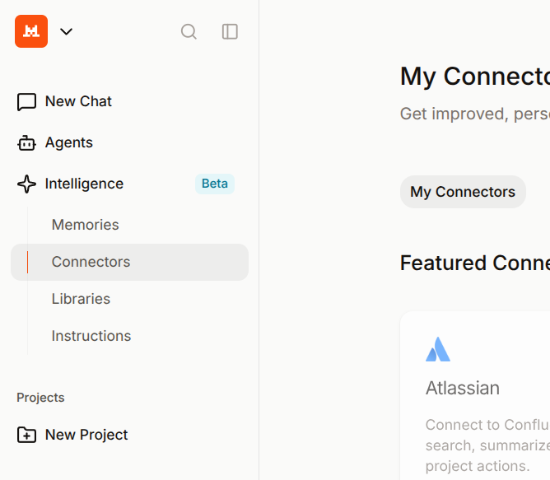Collapse the sidebar panel icon
The height and width of the screenshot is (480, 550).
[x=230, y=31]
